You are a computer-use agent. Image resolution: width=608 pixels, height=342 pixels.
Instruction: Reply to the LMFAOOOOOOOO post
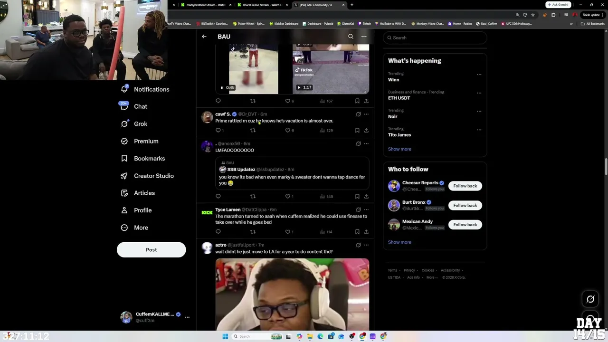[x=218, y=196]
